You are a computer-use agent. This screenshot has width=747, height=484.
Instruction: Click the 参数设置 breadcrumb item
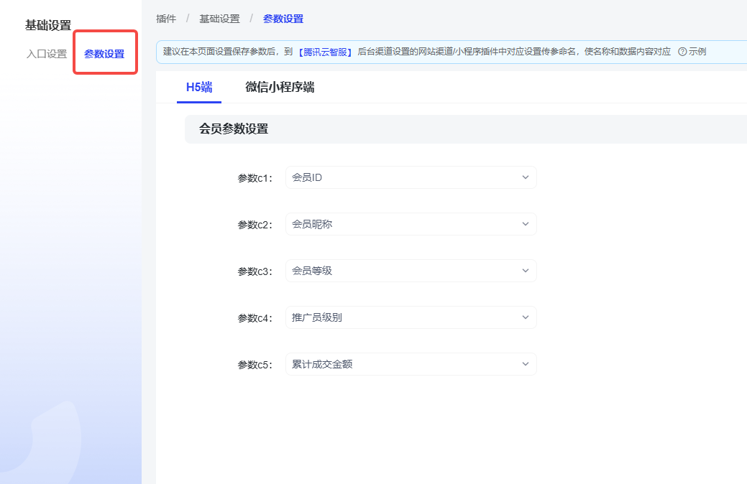pyautogui.click(x=283, y=19)
